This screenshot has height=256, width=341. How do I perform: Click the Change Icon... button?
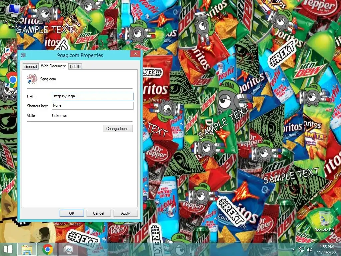coord(118,129)
